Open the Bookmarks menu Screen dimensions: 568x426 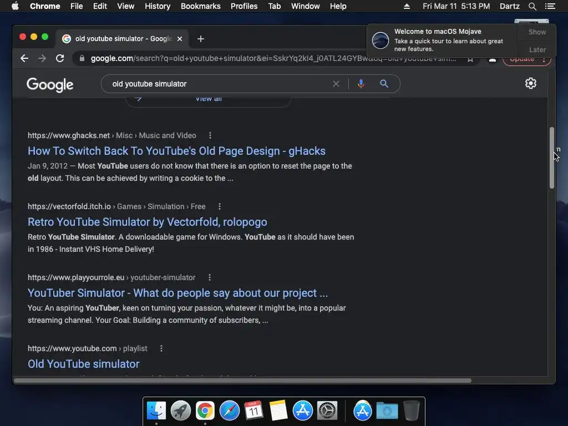tap(201, 6)
